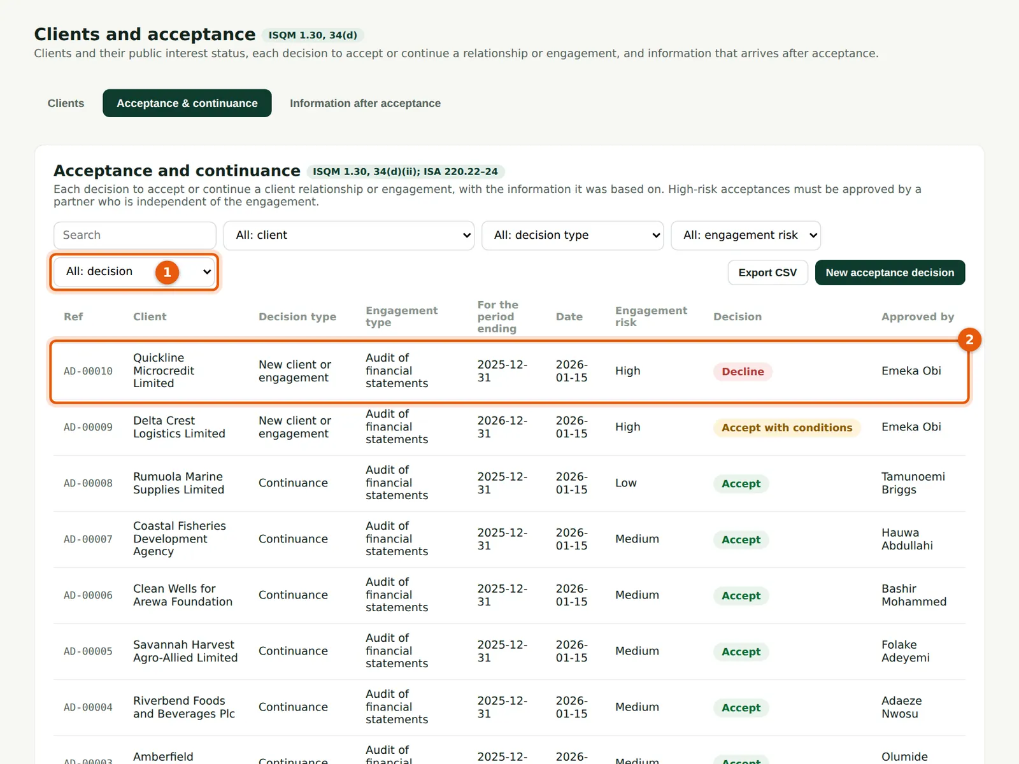Click the Accept with conditions badge
Screen dimensions: 1019x764
coord(787,428)
